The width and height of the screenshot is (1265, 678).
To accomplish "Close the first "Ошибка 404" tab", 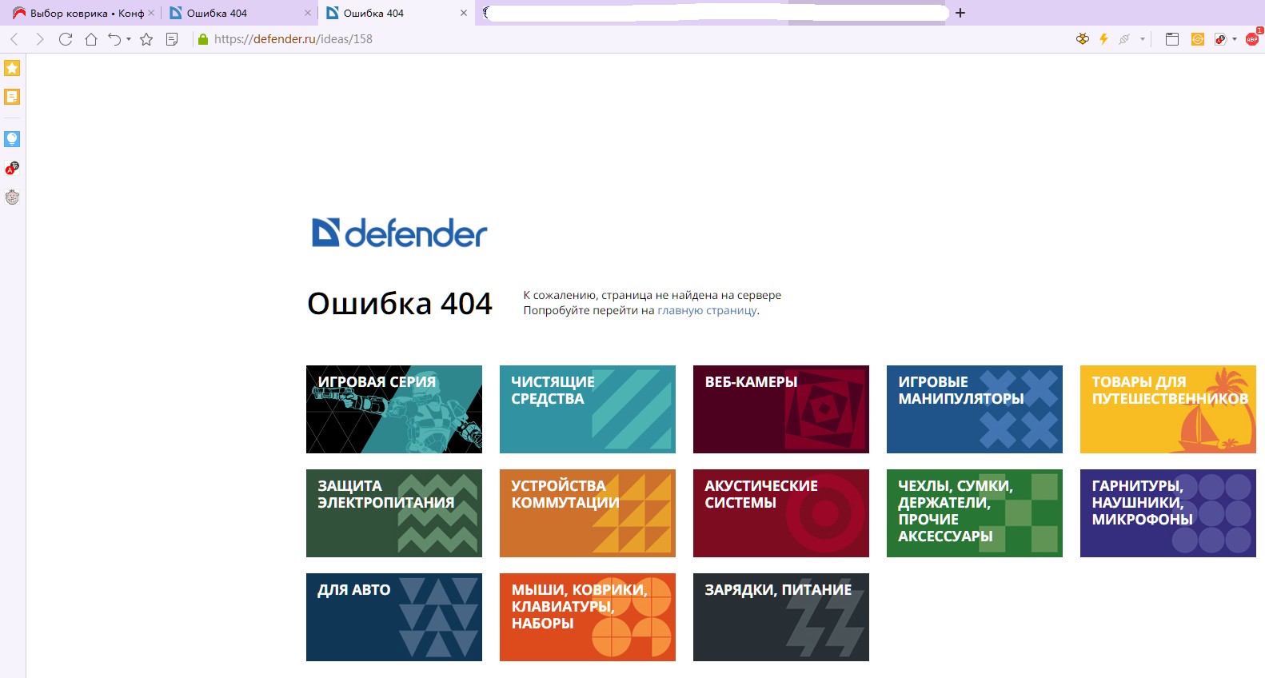I will pos(308,13).
